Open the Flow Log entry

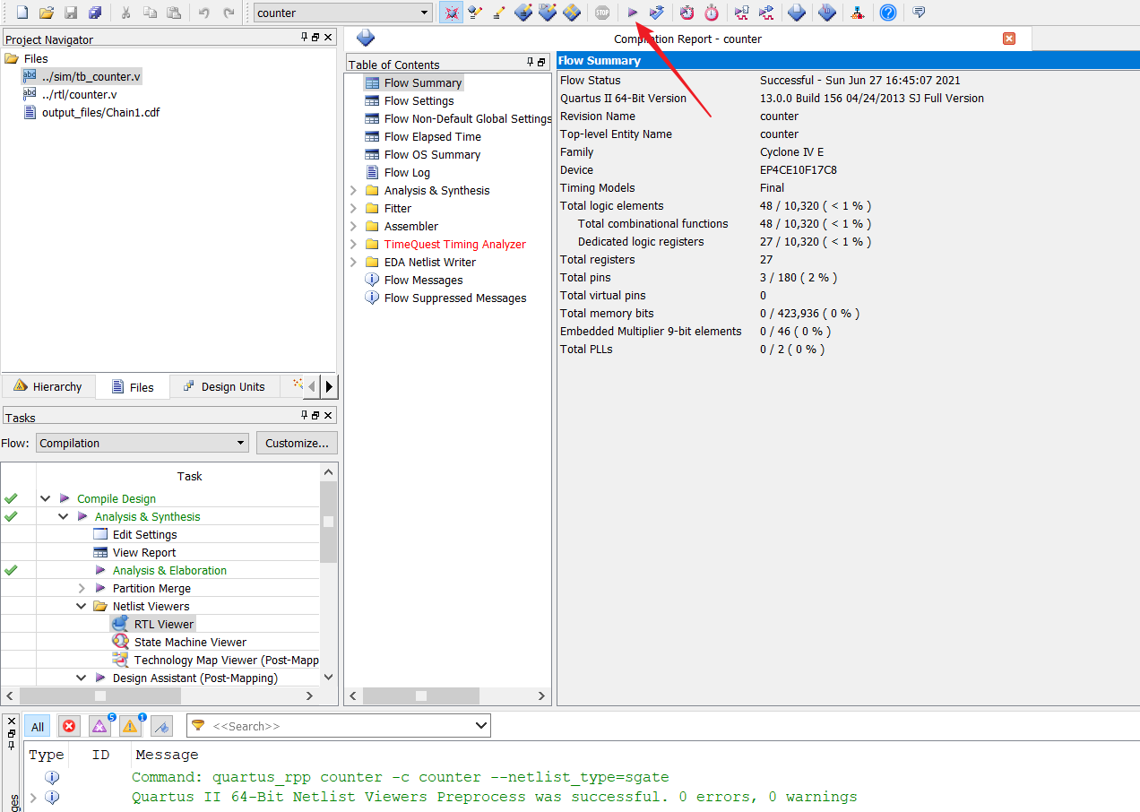[407, 172]
